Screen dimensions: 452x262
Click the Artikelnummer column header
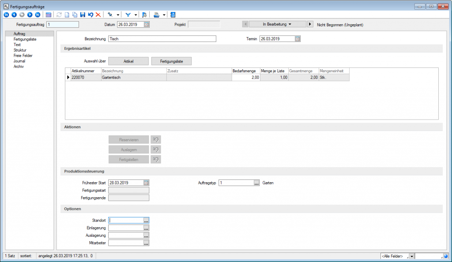point(86,71)
